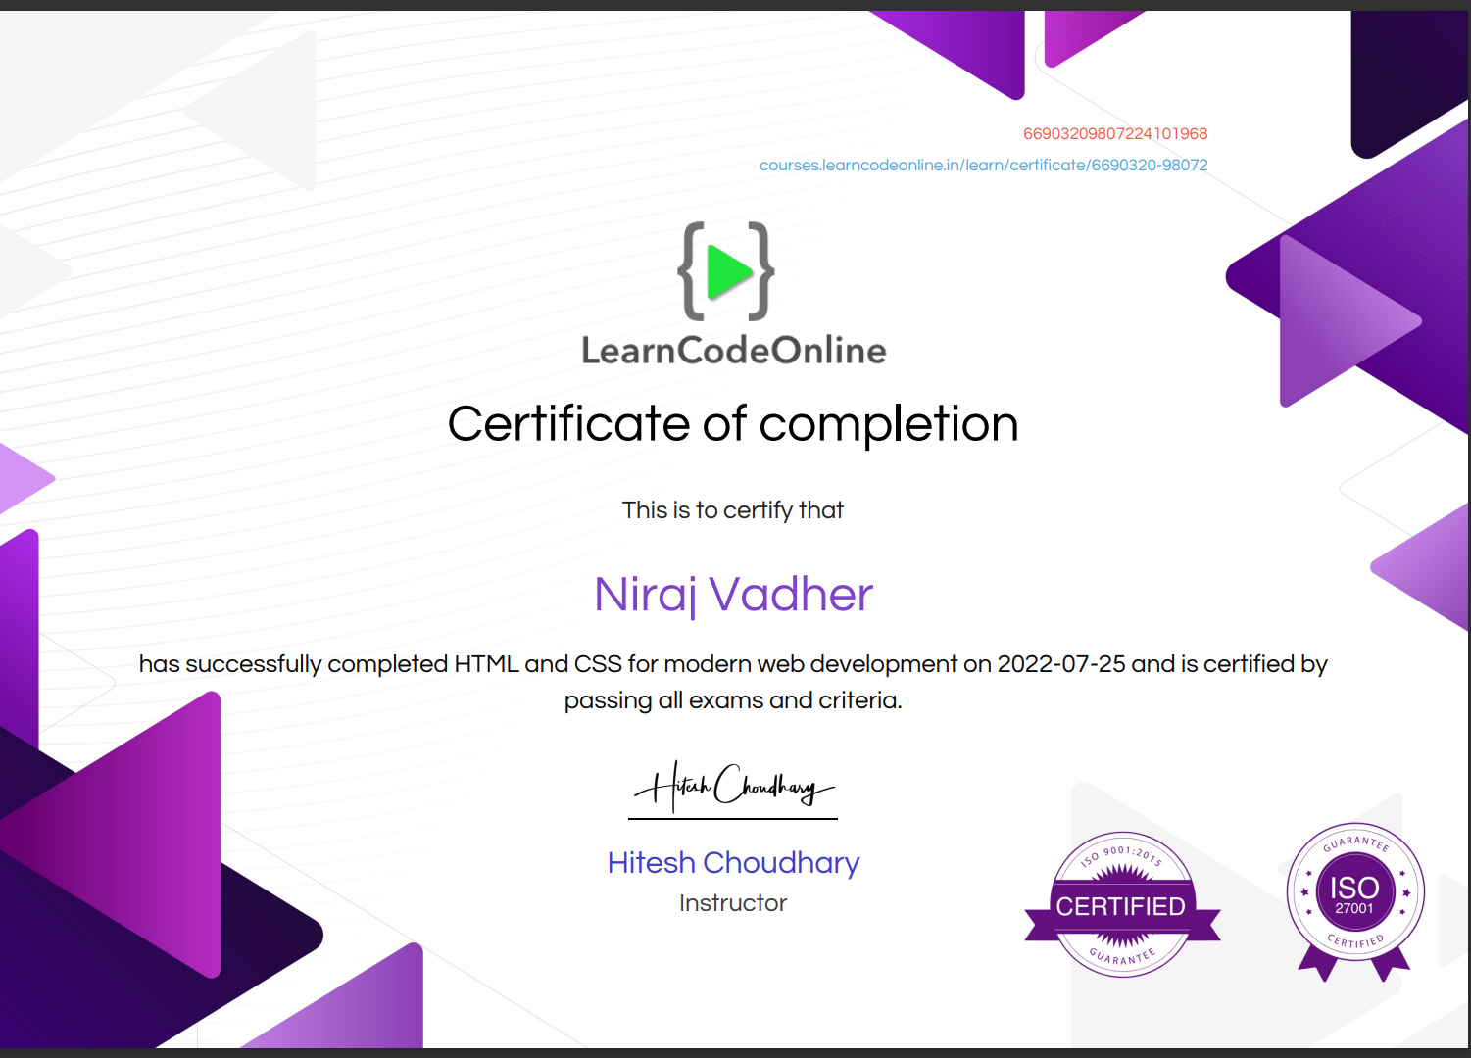Screen dimensions: 1471x1058
Task: Click the ISO 27001 certified seal
Action: pos(1355,900)
